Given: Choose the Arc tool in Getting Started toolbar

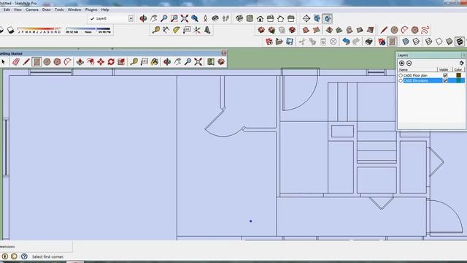Looking at the screenshot, I should 68,61.
